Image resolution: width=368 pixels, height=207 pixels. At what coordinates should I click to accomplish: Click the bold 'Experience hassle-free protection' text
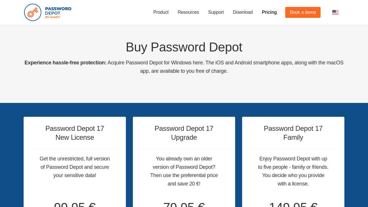tap(66, 63)
